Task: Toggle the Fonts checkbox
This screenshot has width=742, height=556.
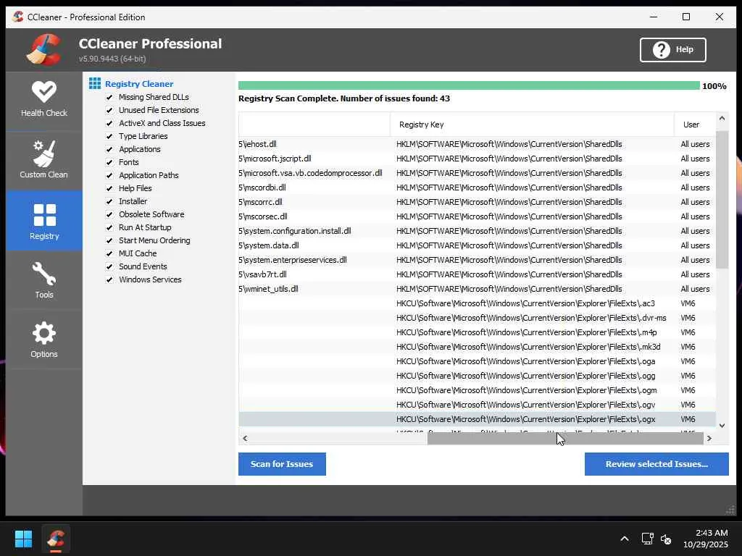Action: click(109, 162)
